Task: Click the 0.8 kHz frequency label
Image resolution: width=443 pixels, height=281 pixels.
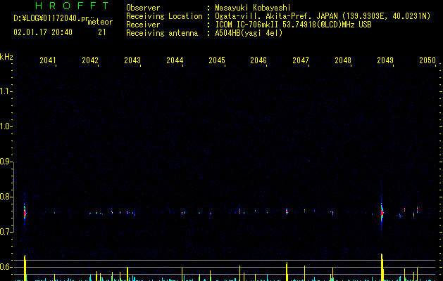Action: [x=6, y=197]
